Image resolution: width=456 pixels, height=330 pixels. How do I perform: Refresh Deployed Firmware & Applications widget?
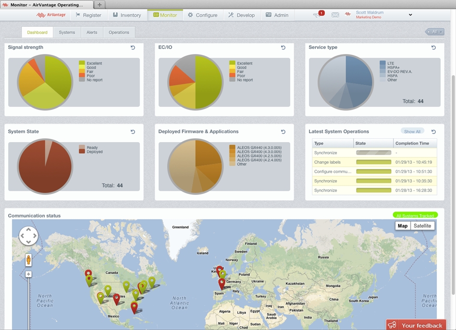pyautogui.click(x=283, y=132)
